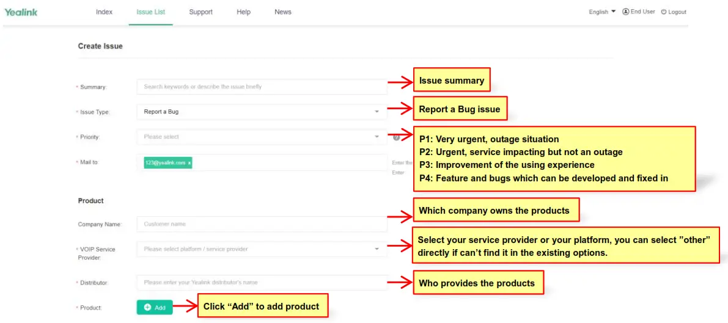
Task: Click the Distributor input field
Action: pos(262,283)
